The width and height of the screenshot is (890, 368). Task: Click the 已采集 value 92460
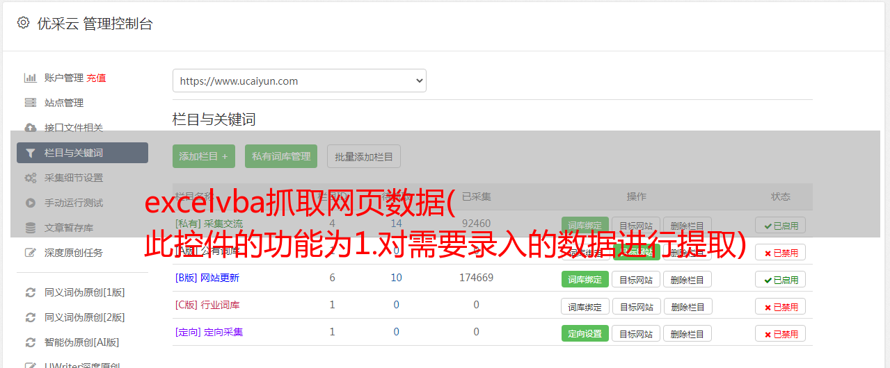pos(476,224)
